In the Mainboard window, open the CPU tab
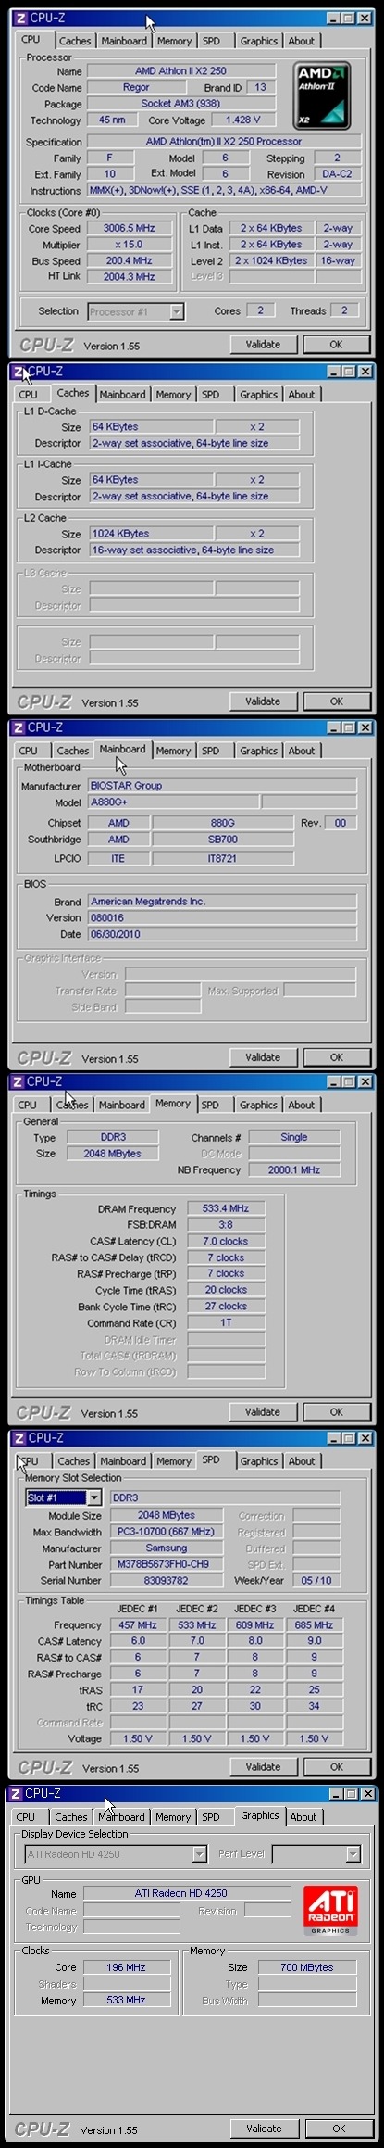The height and width of the screenshot is (2148, 384). 29,751
